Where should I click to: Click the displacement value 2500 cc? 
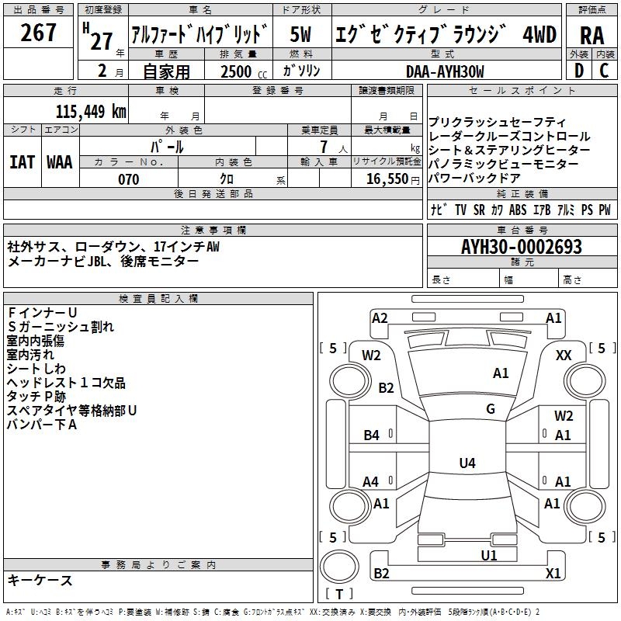coord(244,71)
